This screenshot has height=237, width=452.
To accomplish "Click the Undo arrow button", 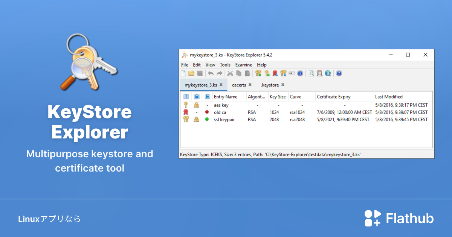I will (211, 73).
